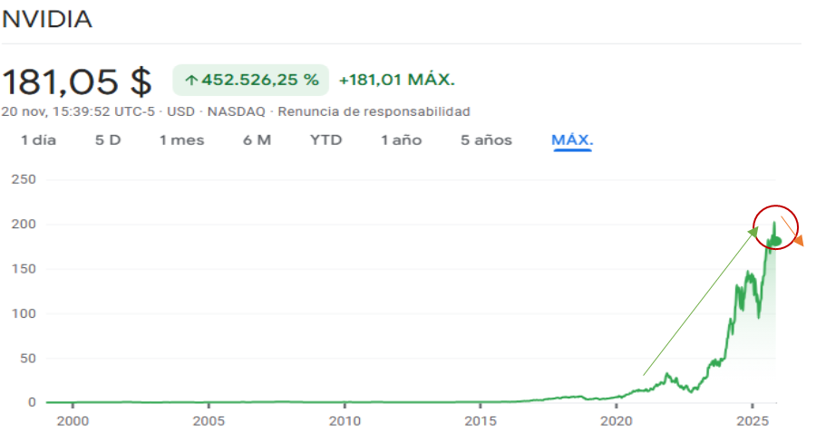The image size is (816, 441).
Task: Select the "1 año" range tab
Action: (401, 140)
